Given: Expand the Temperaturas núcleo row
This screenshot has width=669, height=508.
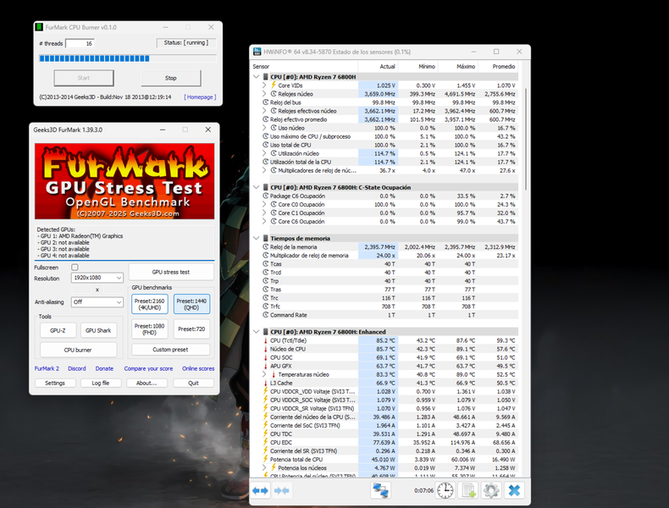Looking at the screenshot, I should tap(265, 374).
